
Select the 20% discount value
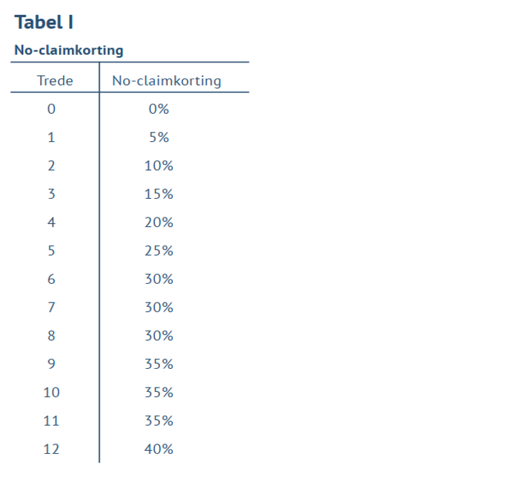pos(159,223)
